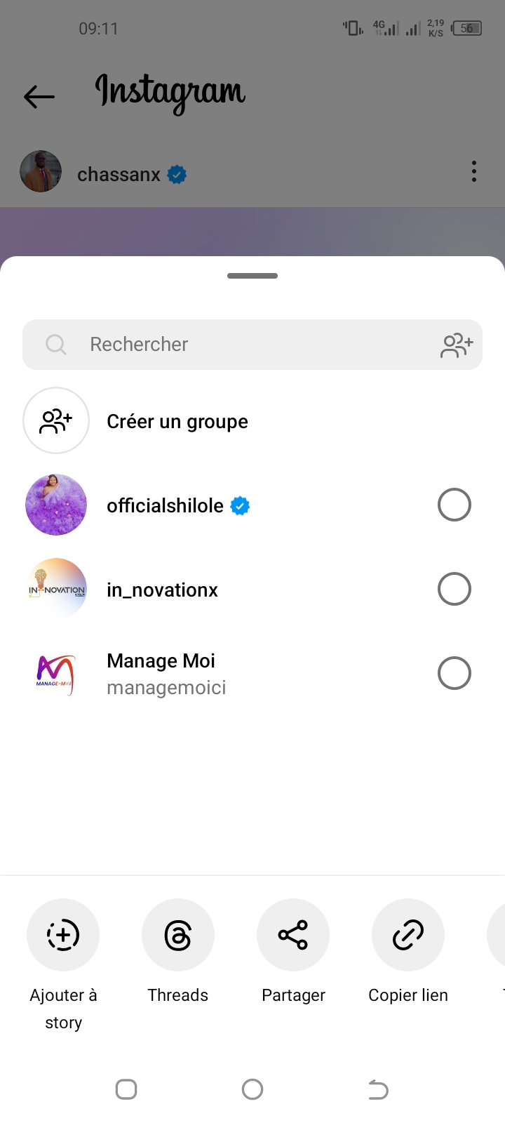Open the three-dot options menu
Image resolution: width=505 pixels, height=1123 pixels.
point(474,172)
